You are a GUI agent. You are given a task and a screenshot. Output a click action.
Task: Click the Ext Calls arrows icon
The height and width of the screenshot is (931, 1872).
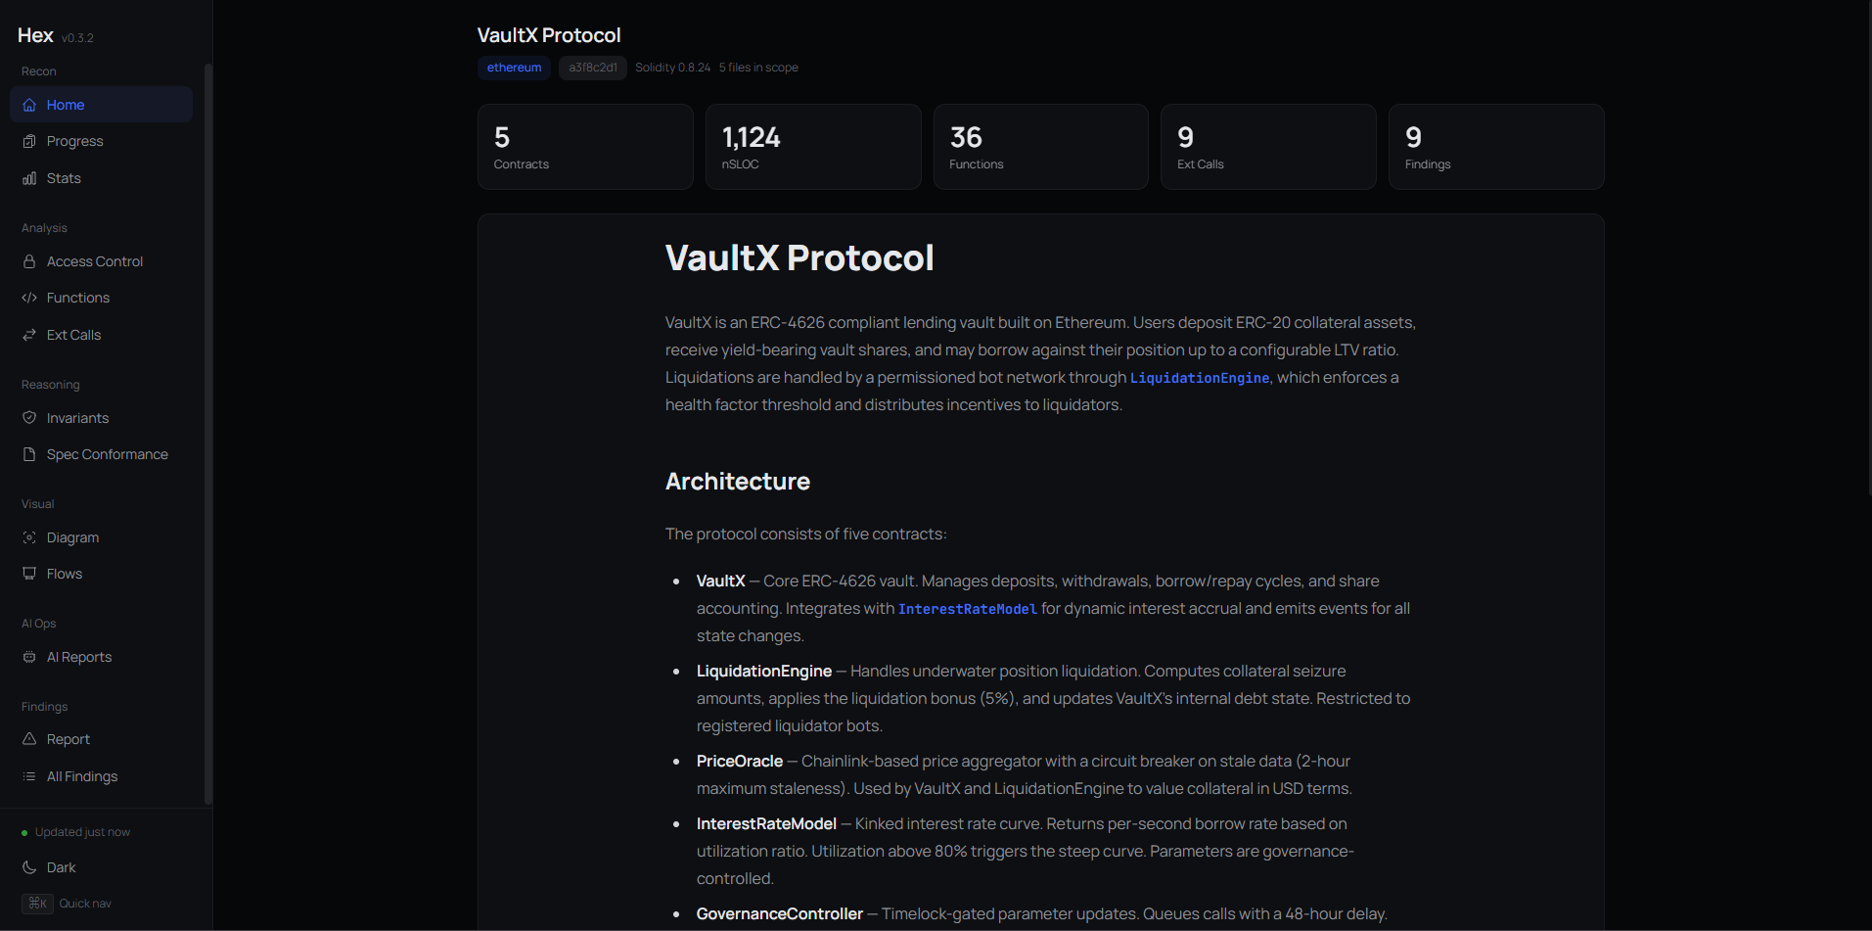click(x=29, y=335)
